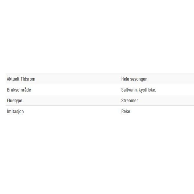Click the word "Saltvann" in Bruksområde value
The height and width of the screenshot is (194, 194).
pyautogui.click(x=129, y=90)
